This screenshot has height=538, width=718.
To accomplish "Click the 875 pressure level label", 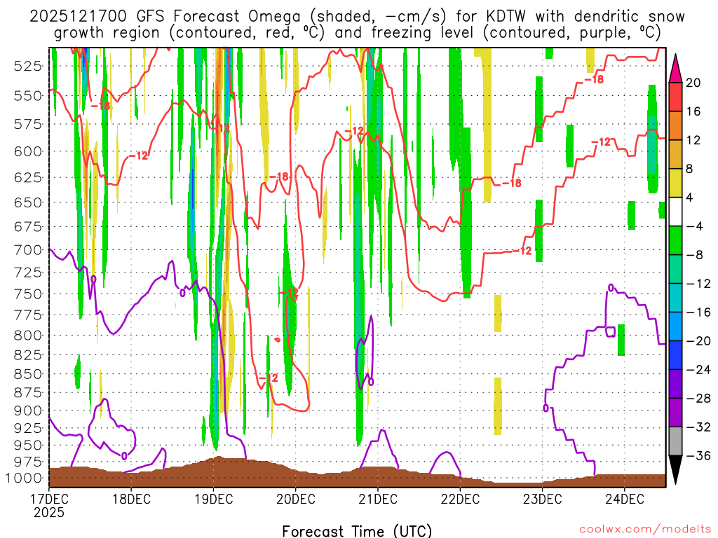I will 27,393.
